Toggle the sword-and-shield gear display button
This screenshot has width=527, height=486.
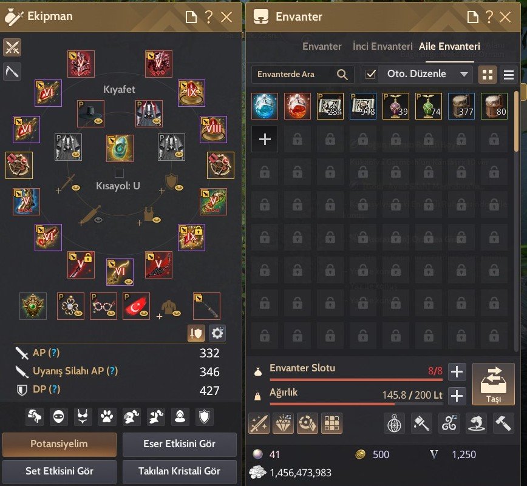click(x=196, y=333)
